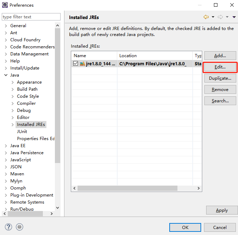Screen dimensions: 238x235
Task: Expand the Debug node under Java
Action: 13,110
